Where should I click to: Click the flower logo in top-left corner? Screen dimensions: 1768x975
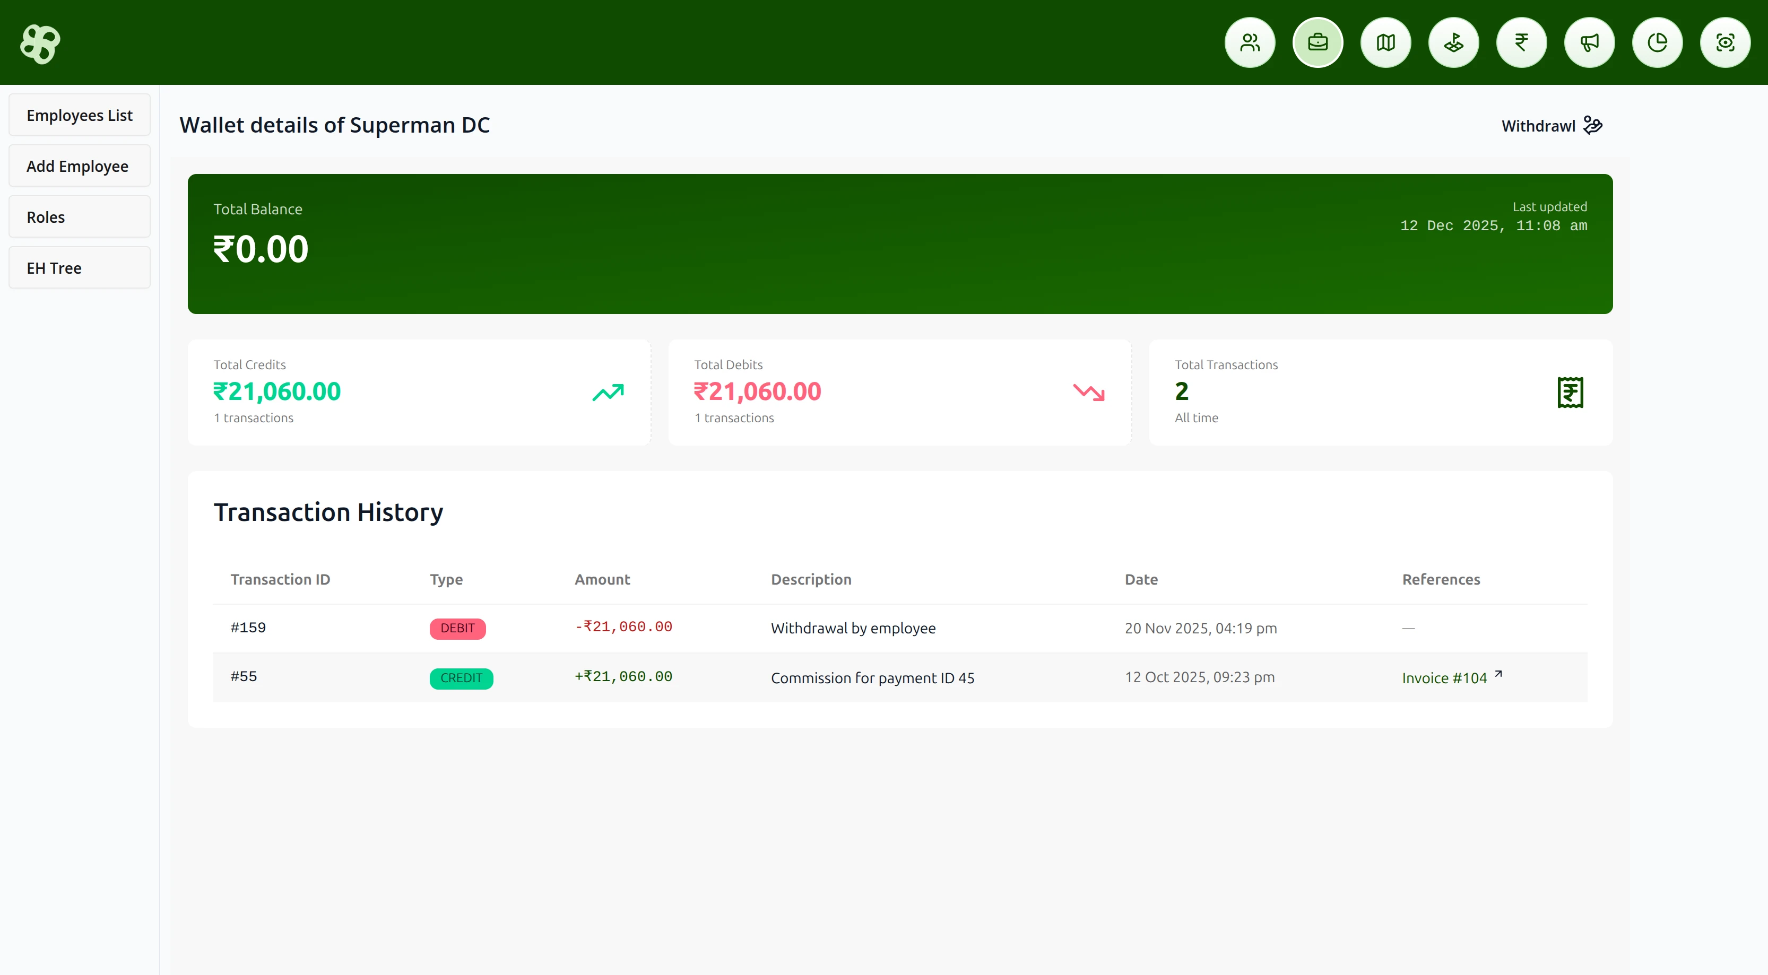(x=40, y=44)
